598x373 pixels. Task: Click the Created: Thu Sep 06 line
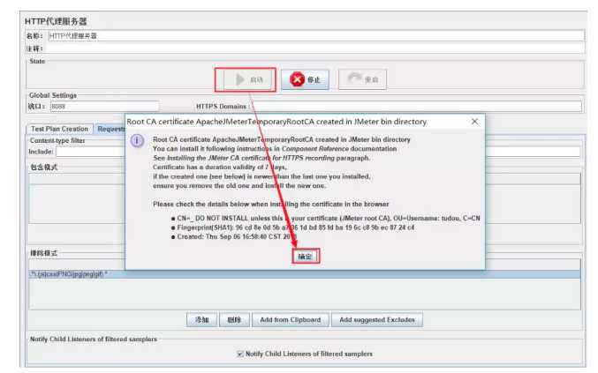click(x=234, y=236)
